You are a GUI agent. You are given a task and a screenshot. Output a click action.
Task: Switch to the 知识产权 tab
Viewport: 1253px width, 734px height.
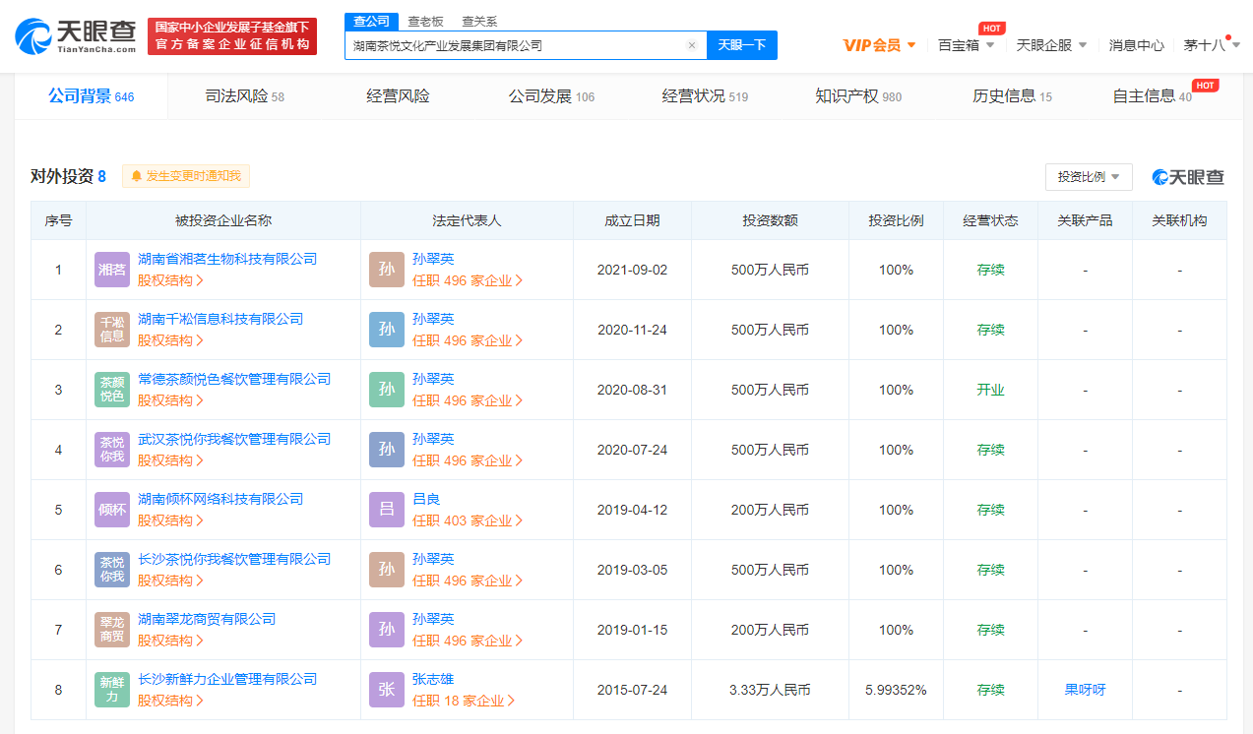(857, 96)
